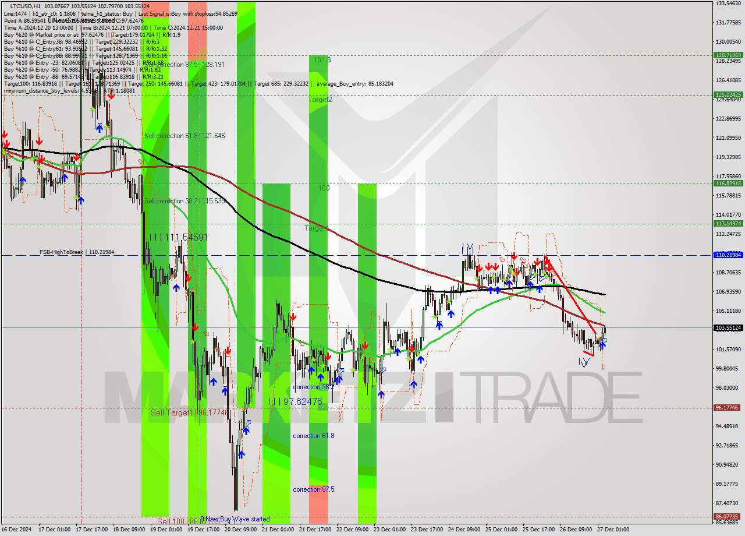
Task: Click the blue 'correction 87.5' label
Action: [x=314, y=489]
